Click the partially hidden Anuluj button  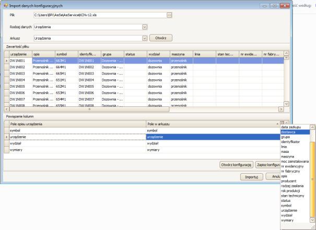273,176
